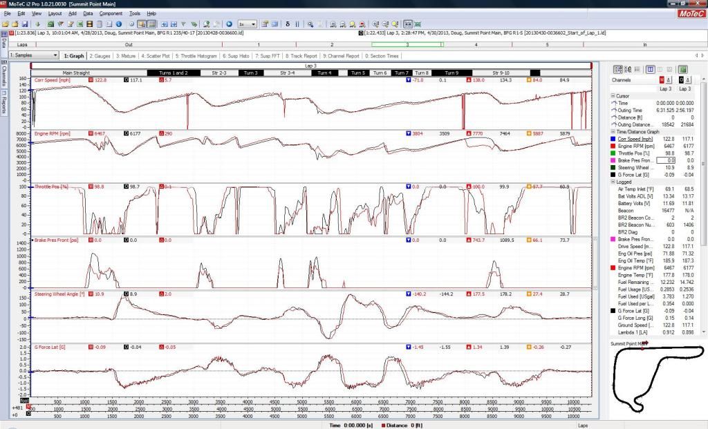The image size is (708, 429).
Task: Click the green icon in Channels panel toolbar
Action: pos(683,69)
